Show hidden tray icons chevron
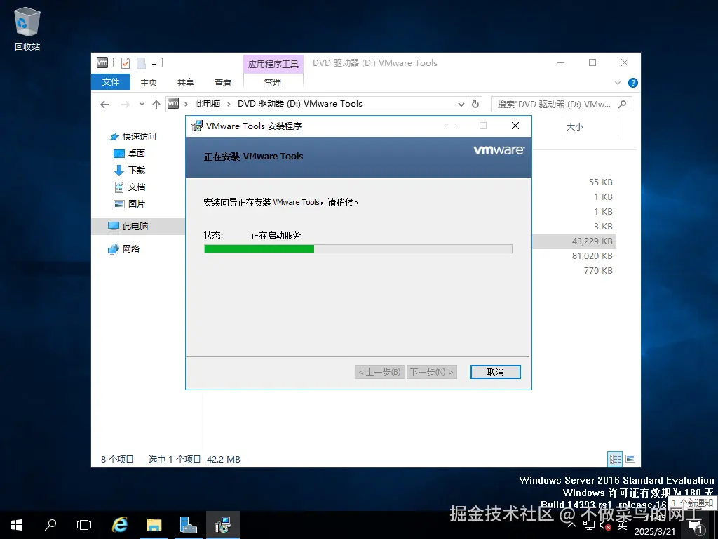The image size is (718, 539). click(x=572, y=525)
